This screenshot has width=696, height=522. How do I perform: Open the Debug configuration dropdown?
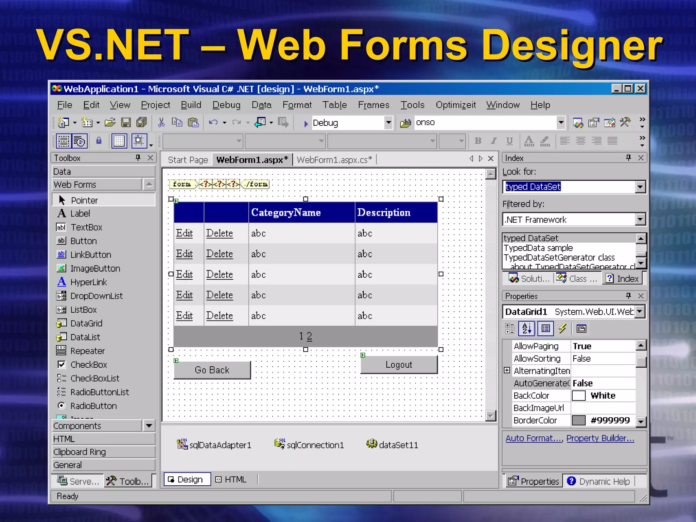pos(388,123)
